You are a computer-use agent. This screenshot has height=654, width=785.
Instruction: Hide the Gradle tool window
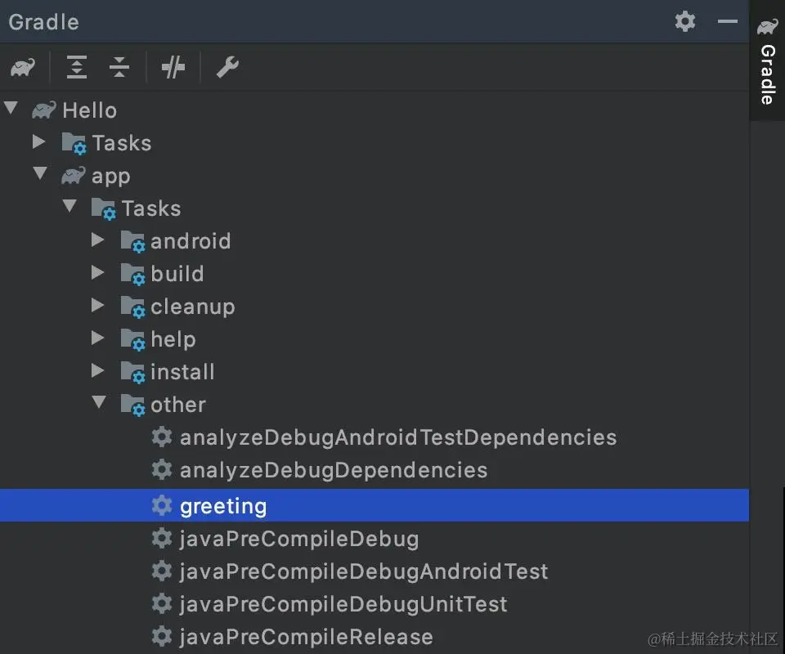(x=728, y=21)
